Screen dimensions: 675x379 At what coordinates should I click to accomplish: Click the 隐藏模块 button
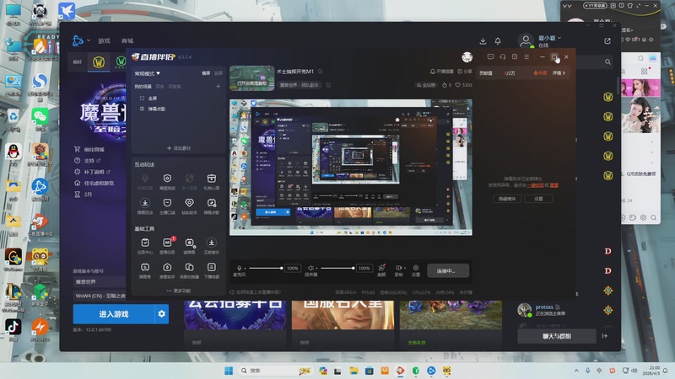pos(507,199)
